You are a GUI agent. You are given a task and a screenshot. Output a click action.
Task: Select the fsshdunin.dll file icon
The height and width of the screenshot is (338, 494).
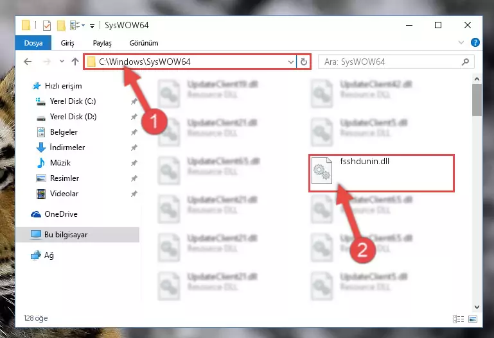point(322,171)
